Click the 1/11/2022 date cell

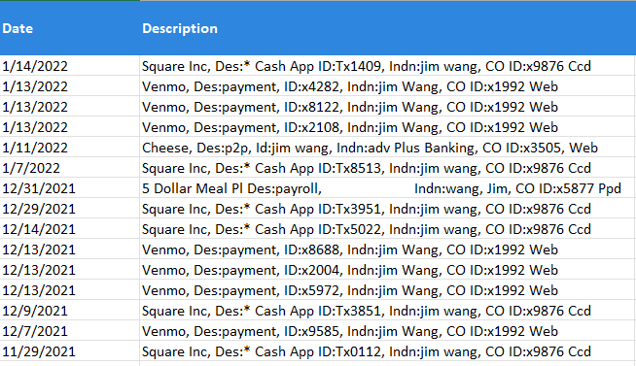[69, 147]
